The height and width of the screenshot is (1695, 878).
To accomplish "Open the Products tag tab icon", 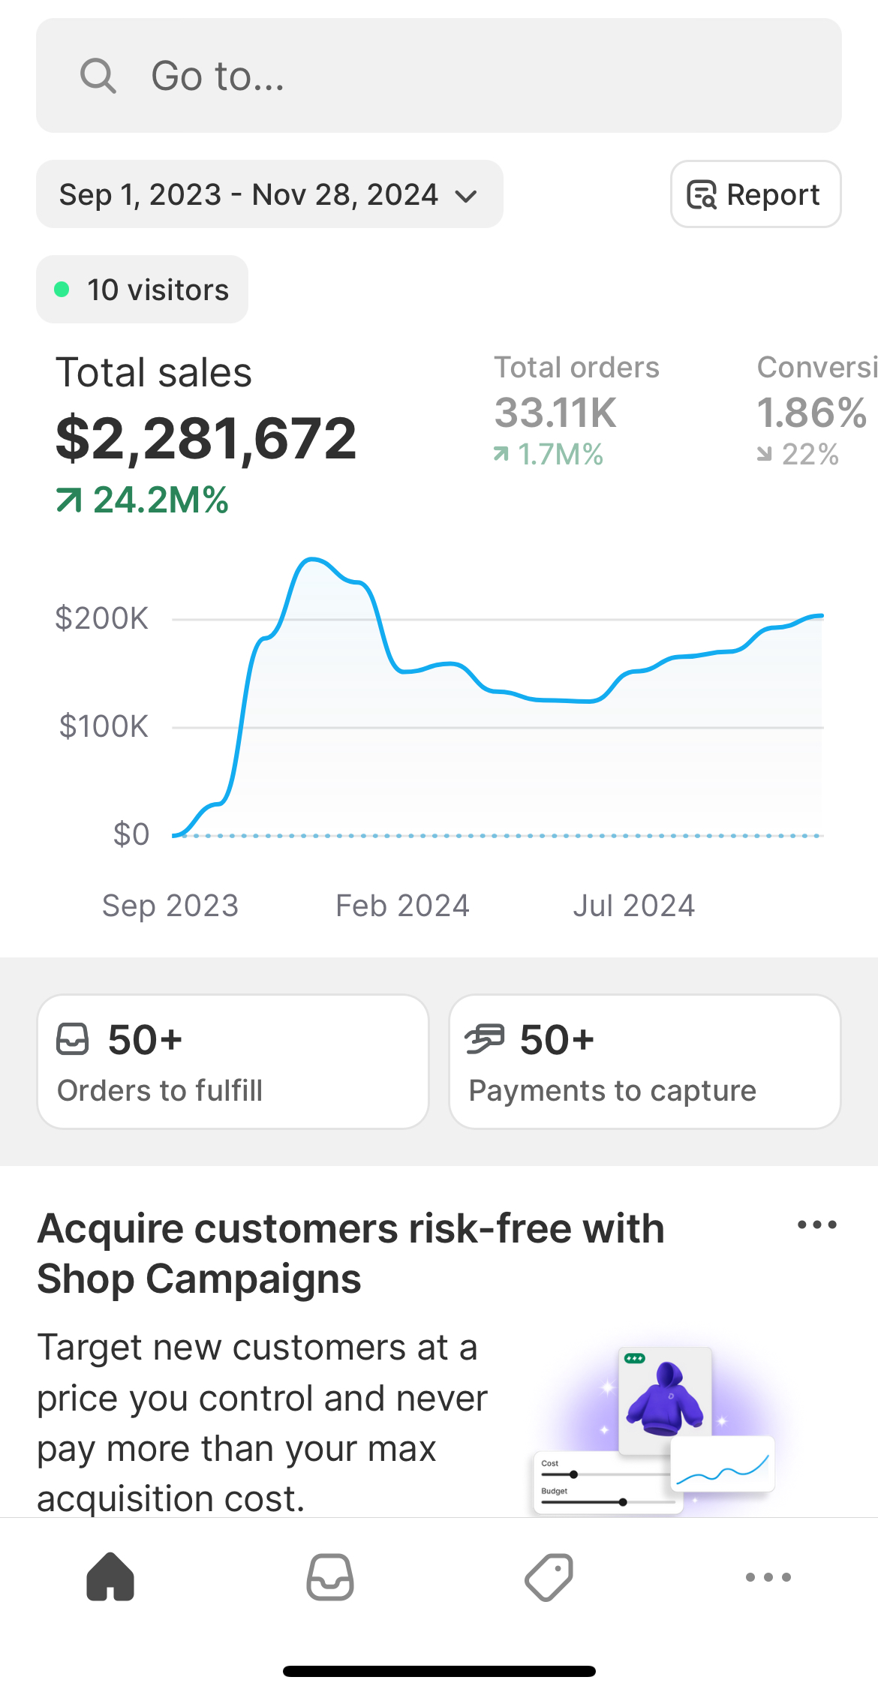I will point(549,1576).
